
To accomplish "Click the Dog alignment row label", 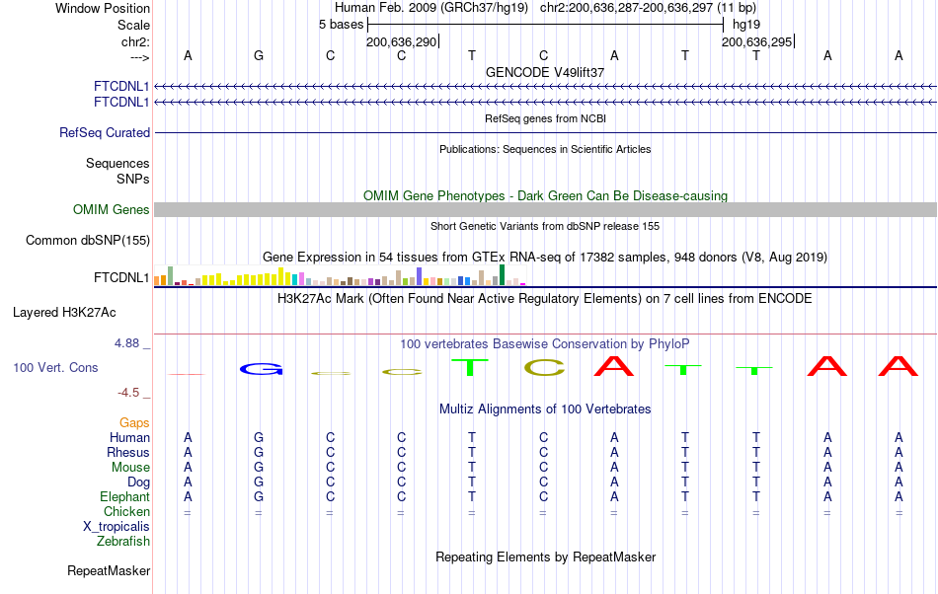I will tap(138, 483).
